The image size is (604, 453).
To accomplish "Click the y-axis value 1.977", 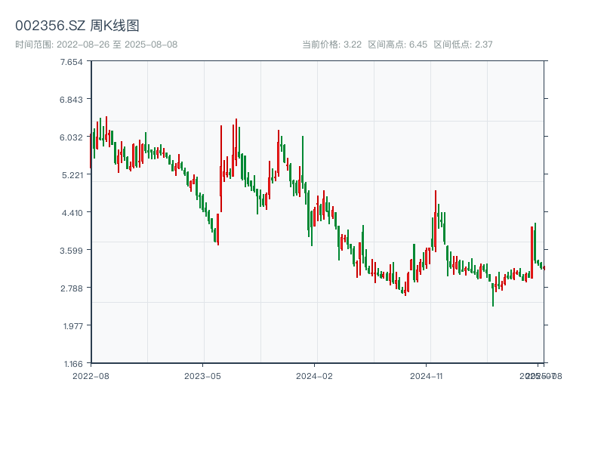I will (72, 326).
